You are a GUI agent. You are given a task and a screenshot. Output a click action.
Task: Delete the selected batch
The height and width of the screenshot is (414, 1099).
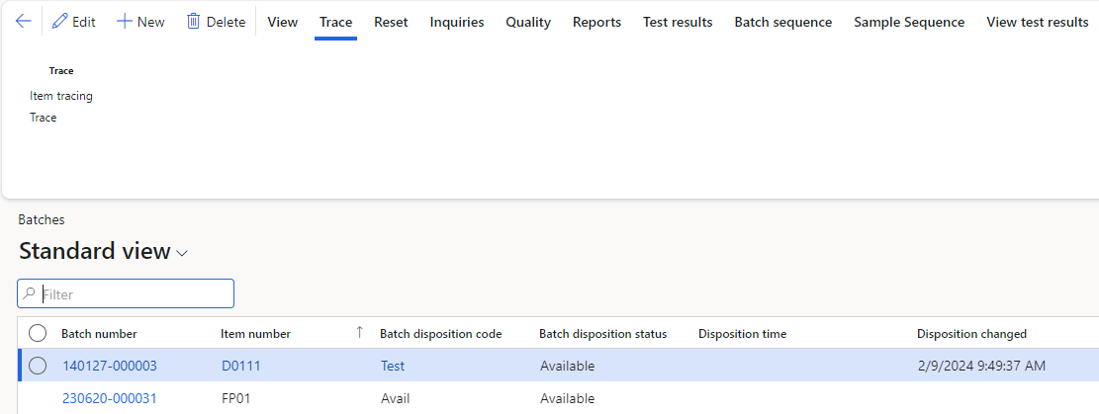point(216,22)
